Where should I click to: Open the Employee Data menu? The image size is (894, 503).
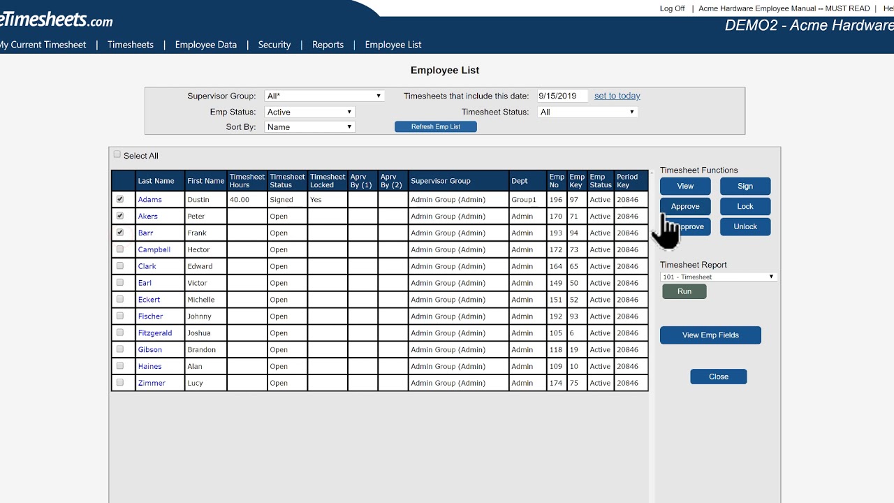click(x=206, y=45)
